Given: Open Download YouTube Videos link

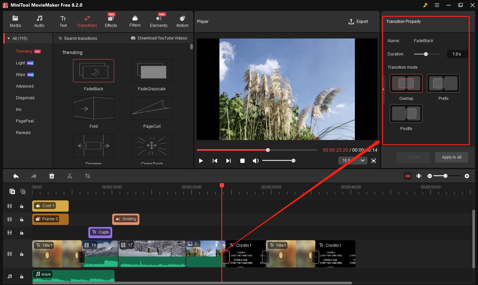Looking at the screenshot, I should click(159, 38).
